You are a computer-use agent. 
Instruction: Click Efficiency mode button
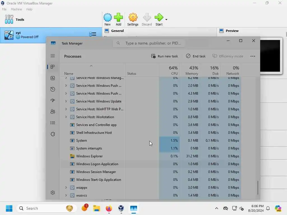(228, 56)
